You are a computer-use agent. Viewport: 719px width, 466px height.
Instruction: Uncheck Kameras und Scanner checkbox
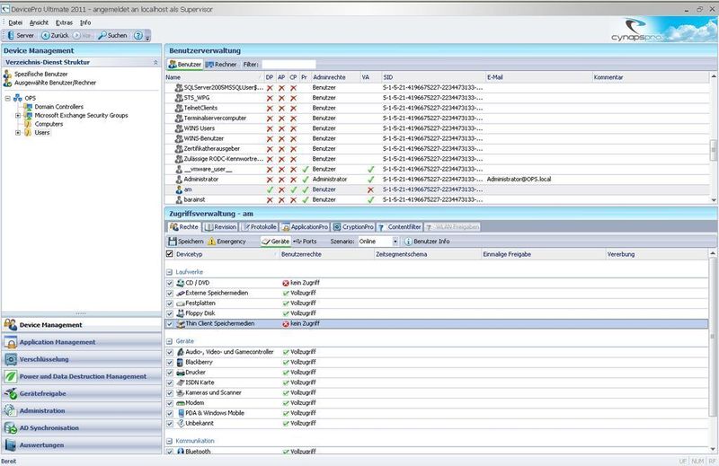click(x=170, y=393)
